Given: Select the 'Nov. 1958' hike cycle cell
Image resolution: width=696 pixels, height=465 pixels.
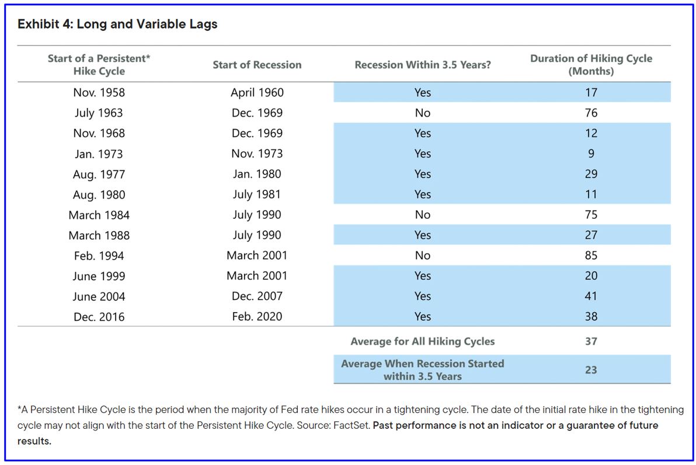Looking at the screenshot, I should click(x=99, y=92).
